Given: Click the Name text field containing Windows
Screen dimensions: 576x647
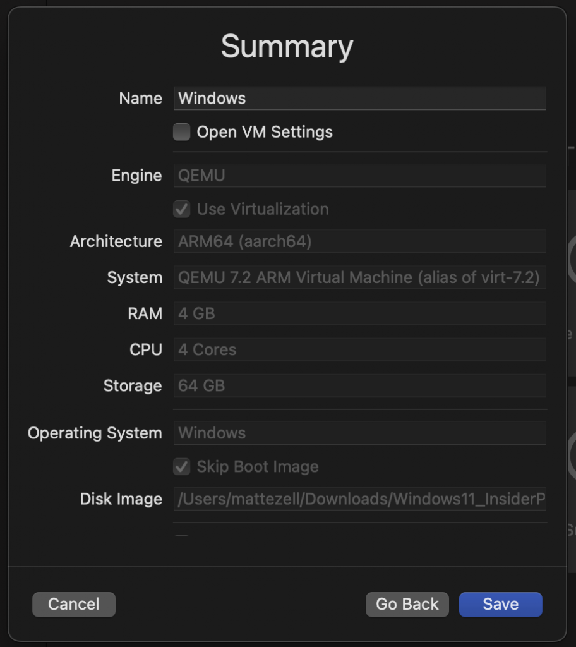Looking at the screenshot, I should pyautogui.click(x=359, y=99).
